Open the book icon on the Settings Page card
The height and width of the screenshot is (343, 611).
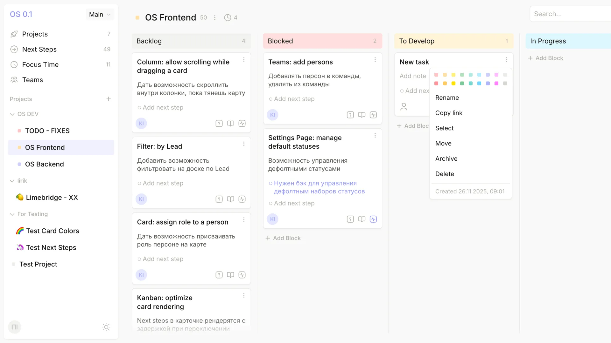click(x=362, y=219)
